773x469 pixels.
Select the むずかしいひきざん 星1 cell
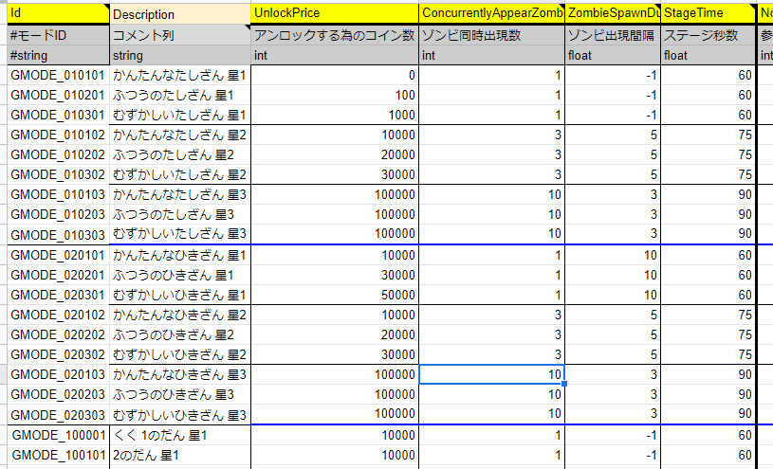pyautogui.click(x=178, y=295)
